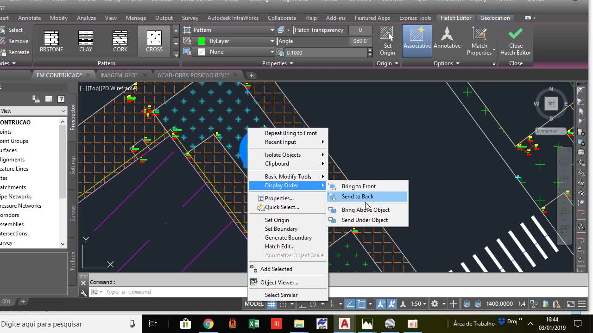Click Generate Boundary menu entry
This screenshot has height=333, width=593.
[x=288, y=238]
